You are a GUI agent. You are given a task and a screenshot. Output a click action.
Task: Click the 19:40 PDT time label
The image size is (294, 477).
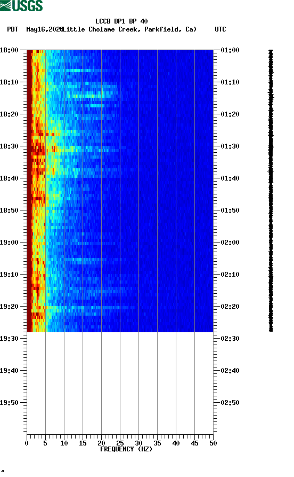tap(9, 371)
